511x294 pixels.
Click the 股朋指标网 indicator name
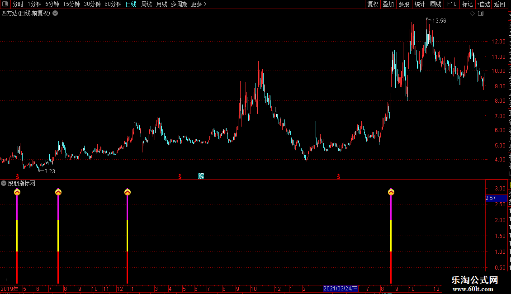click(x=22, y=184)
